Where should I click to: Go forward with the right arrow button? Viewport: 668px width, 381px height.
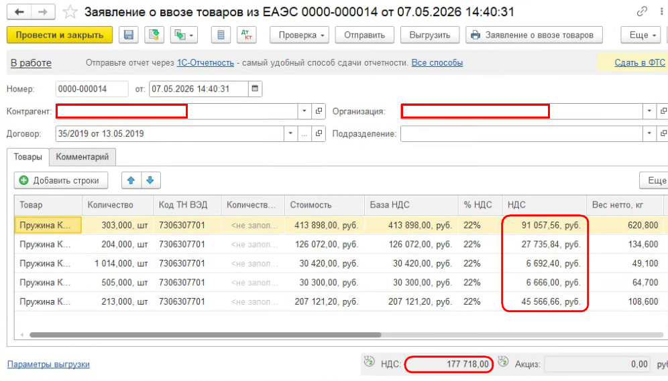(x=43, y=12)
